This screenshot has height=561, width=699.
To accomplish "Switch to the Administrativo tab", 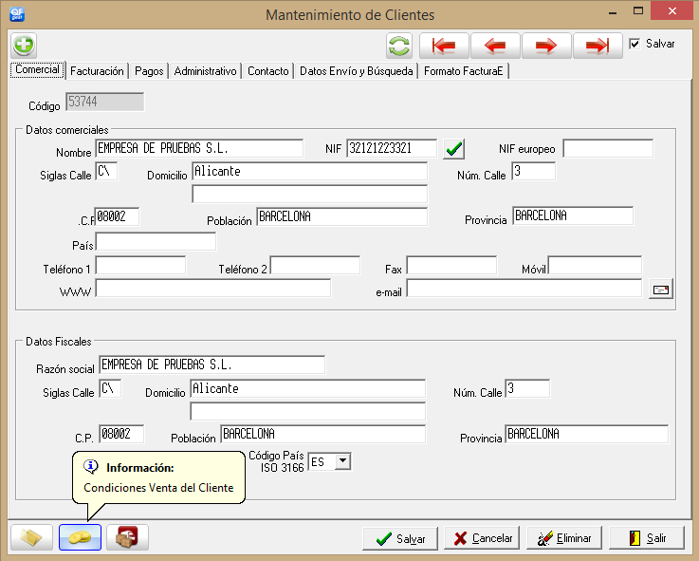I will point(205,71).
